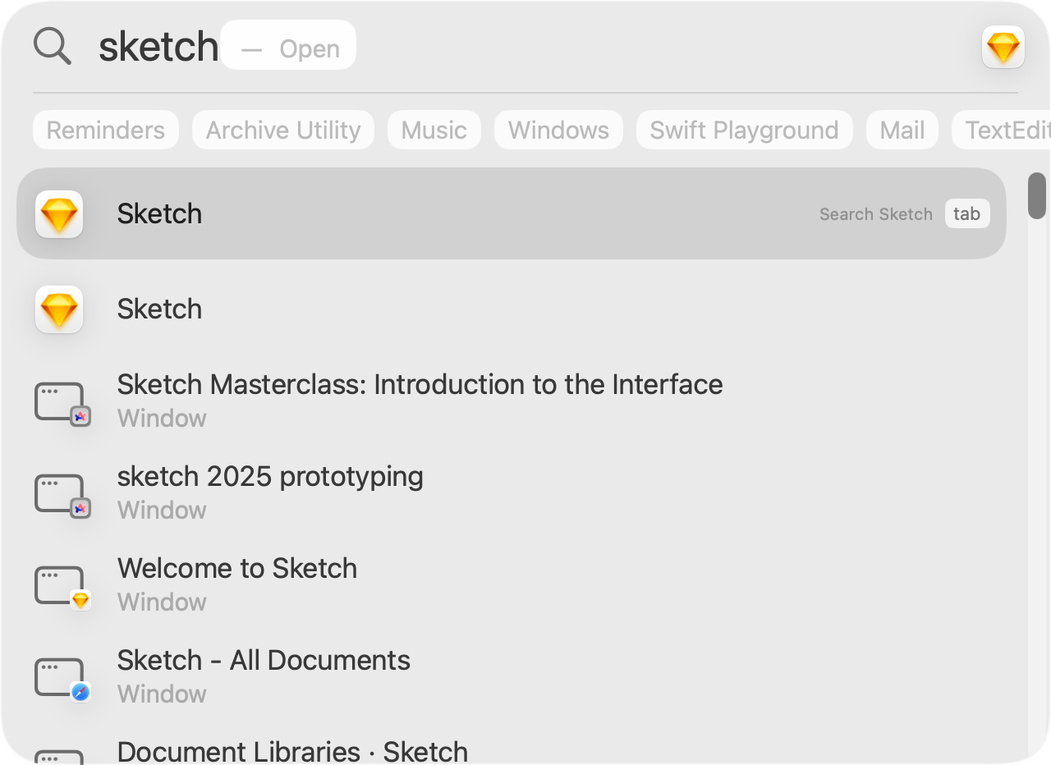
Task: Click the magnifying glass search icon
Action: (x=52, y=46)
